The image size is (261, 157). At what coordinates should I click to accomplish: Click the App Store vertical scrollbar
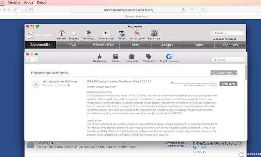pos(246,72)
